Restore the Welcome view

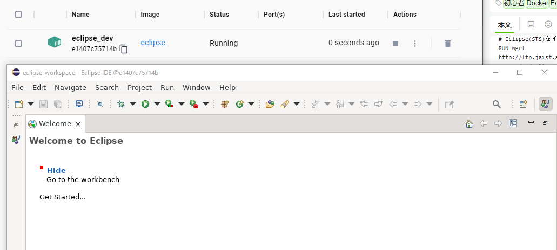coord(545,123)
